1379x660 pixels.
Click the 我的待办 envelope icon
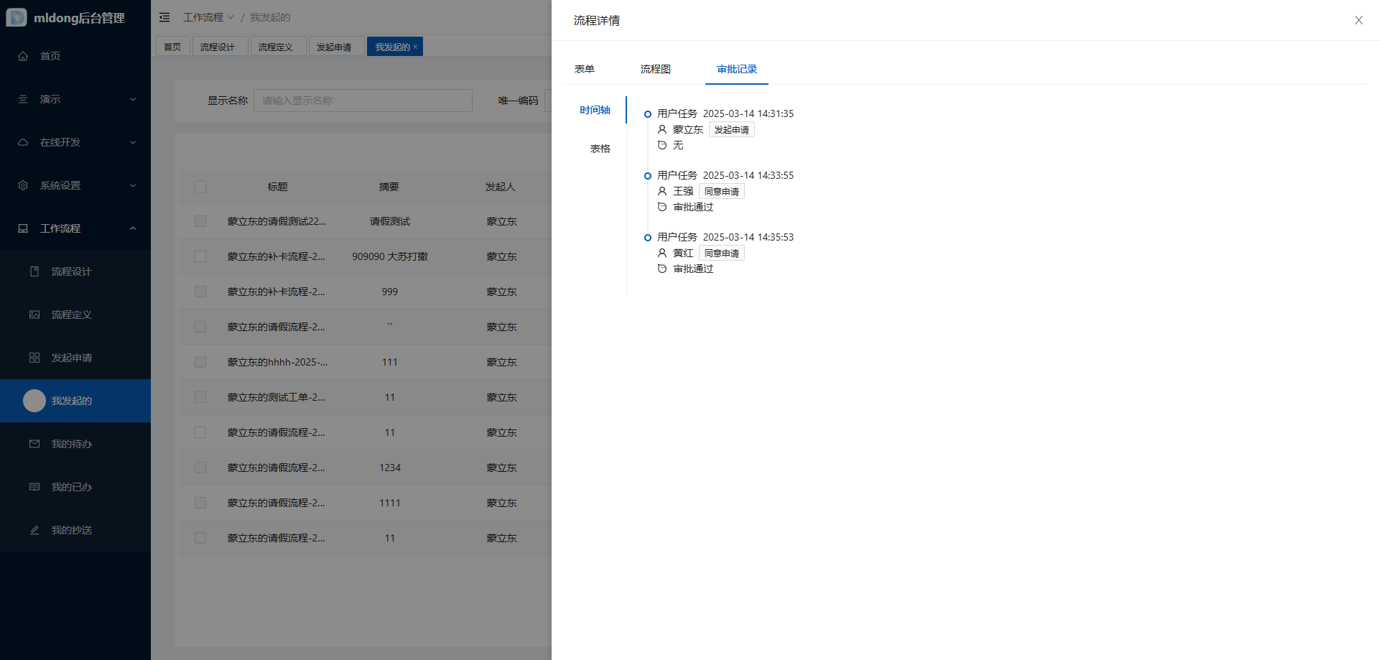(x=34, y=444)
